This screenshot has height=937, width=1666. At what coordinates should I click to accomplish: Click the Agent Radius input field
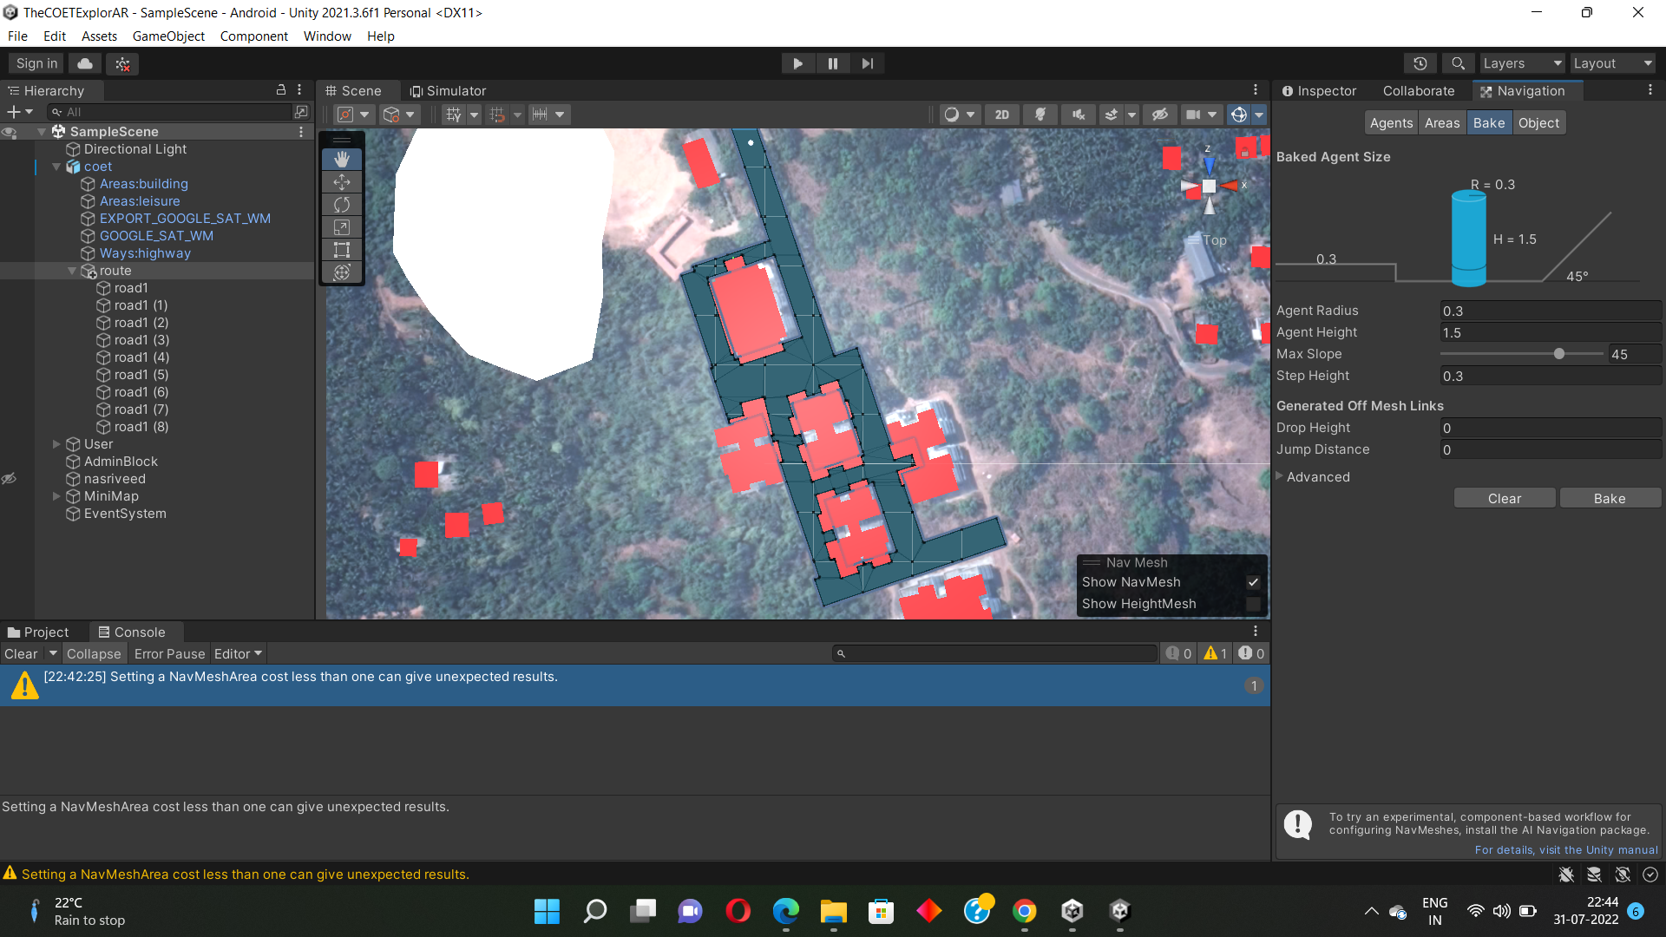coord(1551,311)
